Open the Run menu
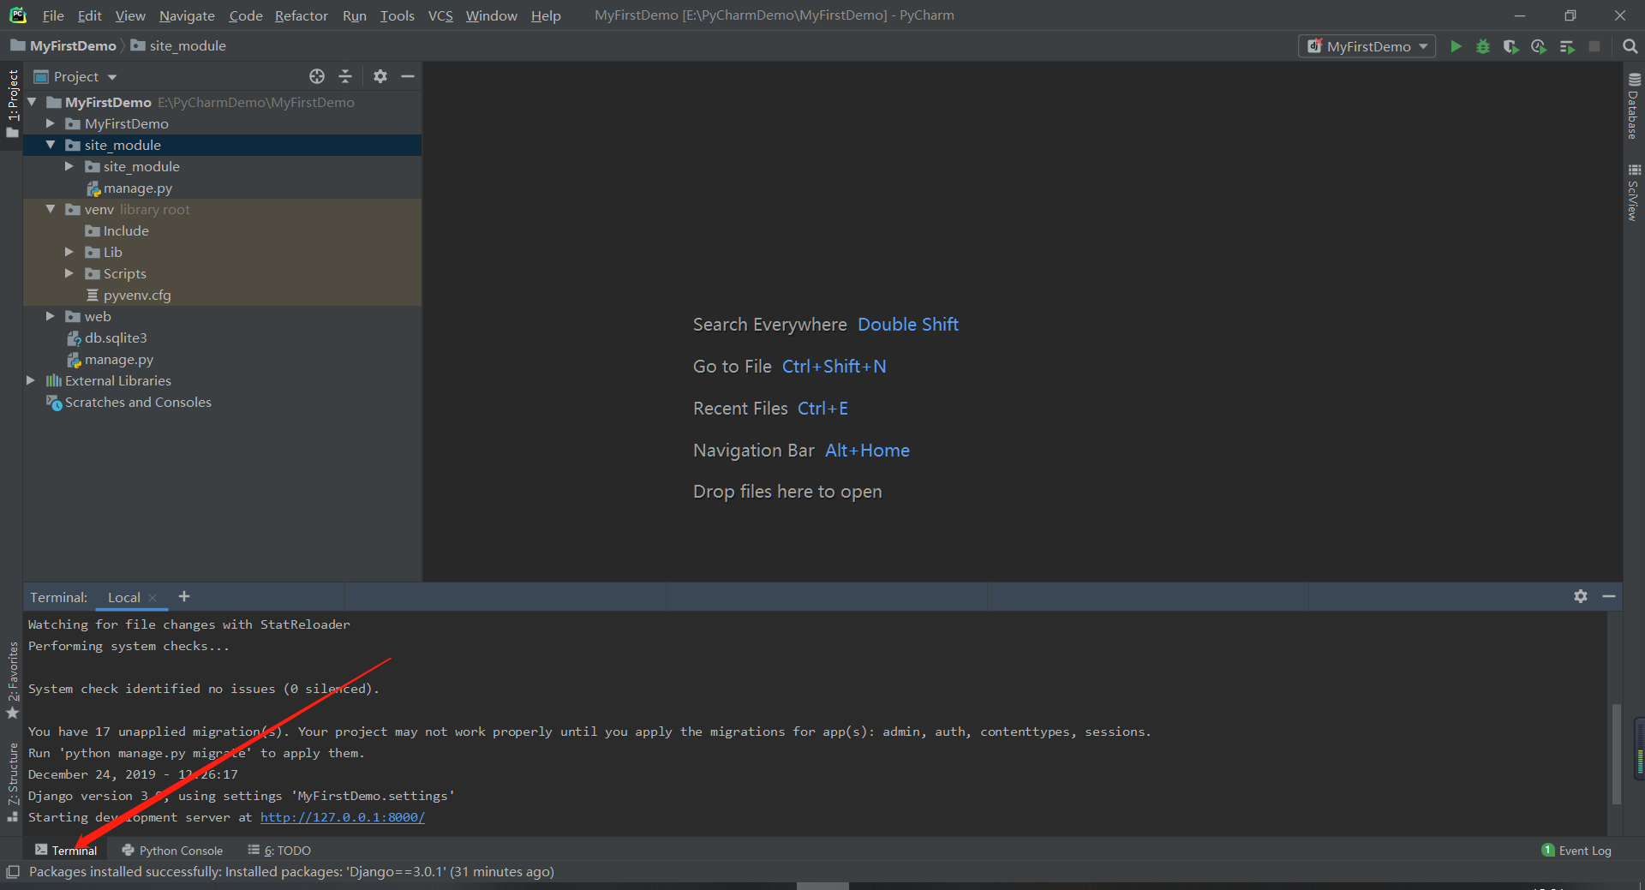 click(x=354, y=15)
